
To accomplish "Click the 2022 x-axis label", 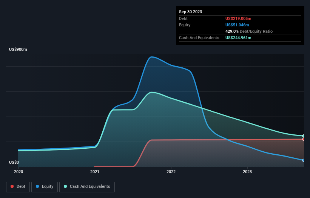I will click(x=171, y=172).
